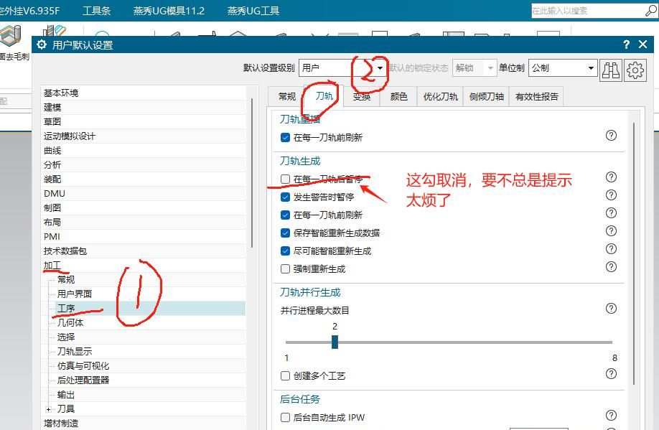Disable 保存智能重新生成数据
Viewport: 659px width, 430px height.
point(284,231)
